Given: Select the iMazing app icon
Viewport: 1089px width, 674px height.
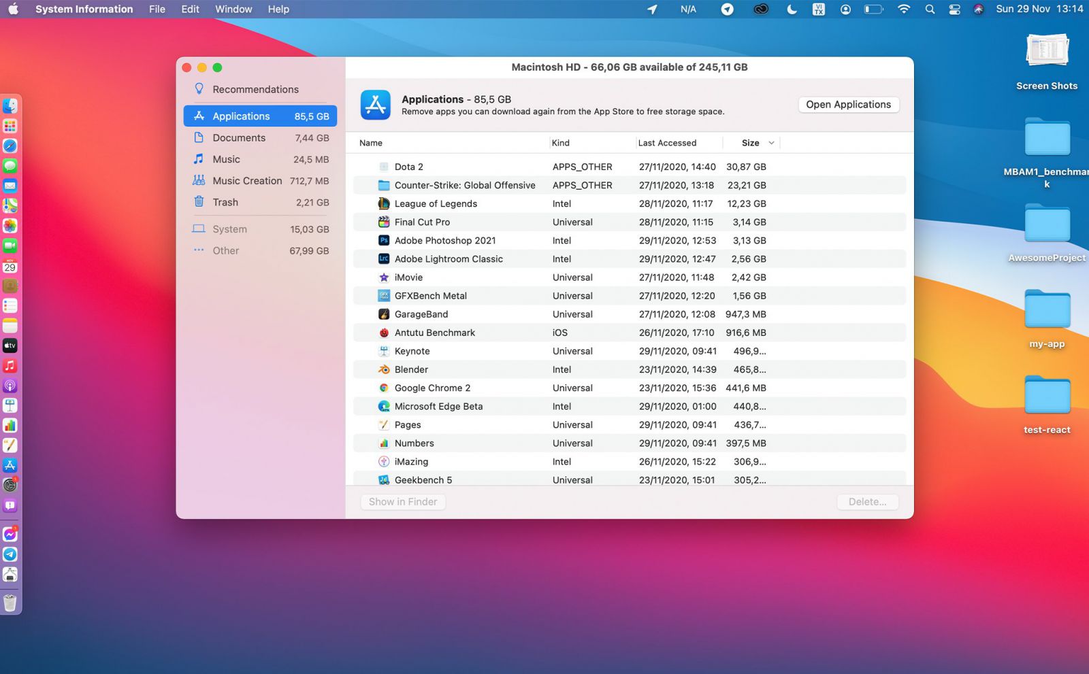Looking at the screenshot, I should pos(384,461).
